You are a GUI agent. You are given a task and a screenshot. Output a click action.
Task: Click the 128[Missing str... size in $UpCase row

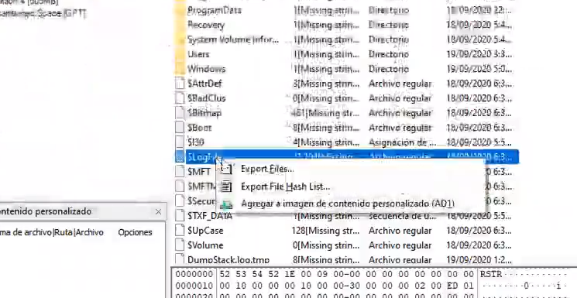pyautogui.click(x=325, y=231)
